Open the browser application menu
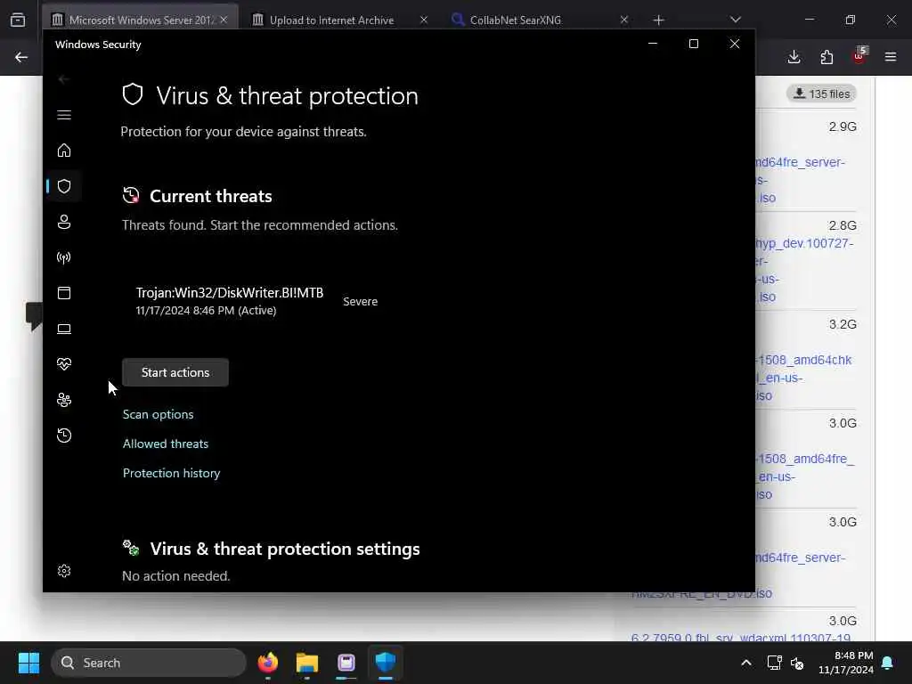This screenshot has width=912, height=684. pos(891,57)
